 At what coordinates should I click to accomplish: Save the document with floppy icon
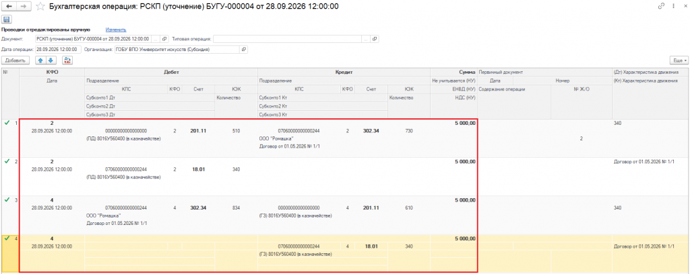coord(7,19)
